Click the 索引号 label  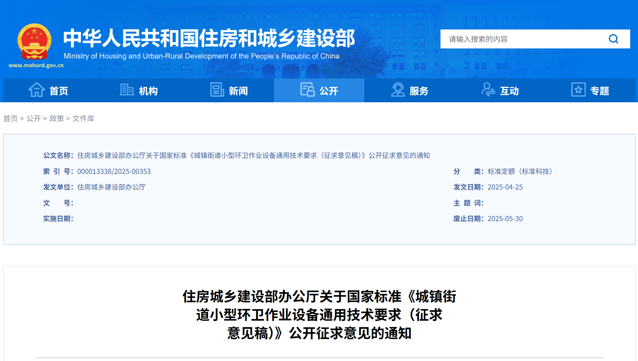click(x=58, y=171)
